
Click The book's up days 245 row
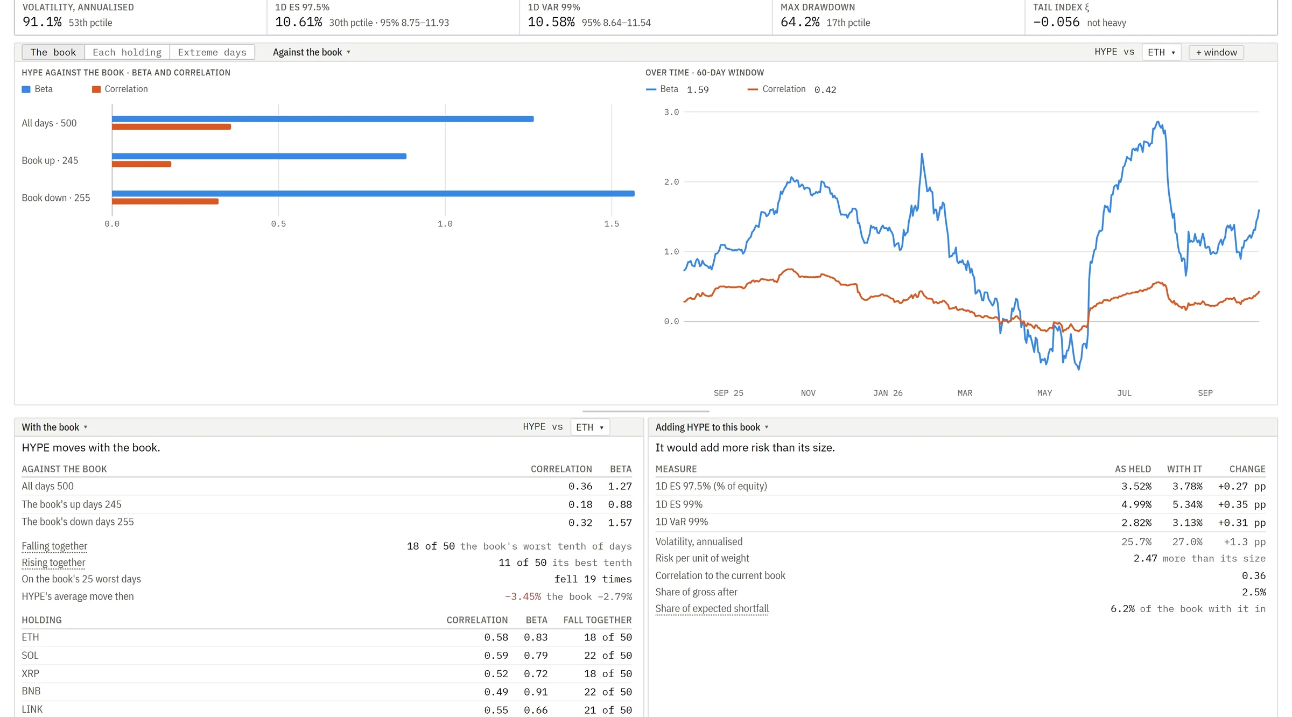(326, 504)
